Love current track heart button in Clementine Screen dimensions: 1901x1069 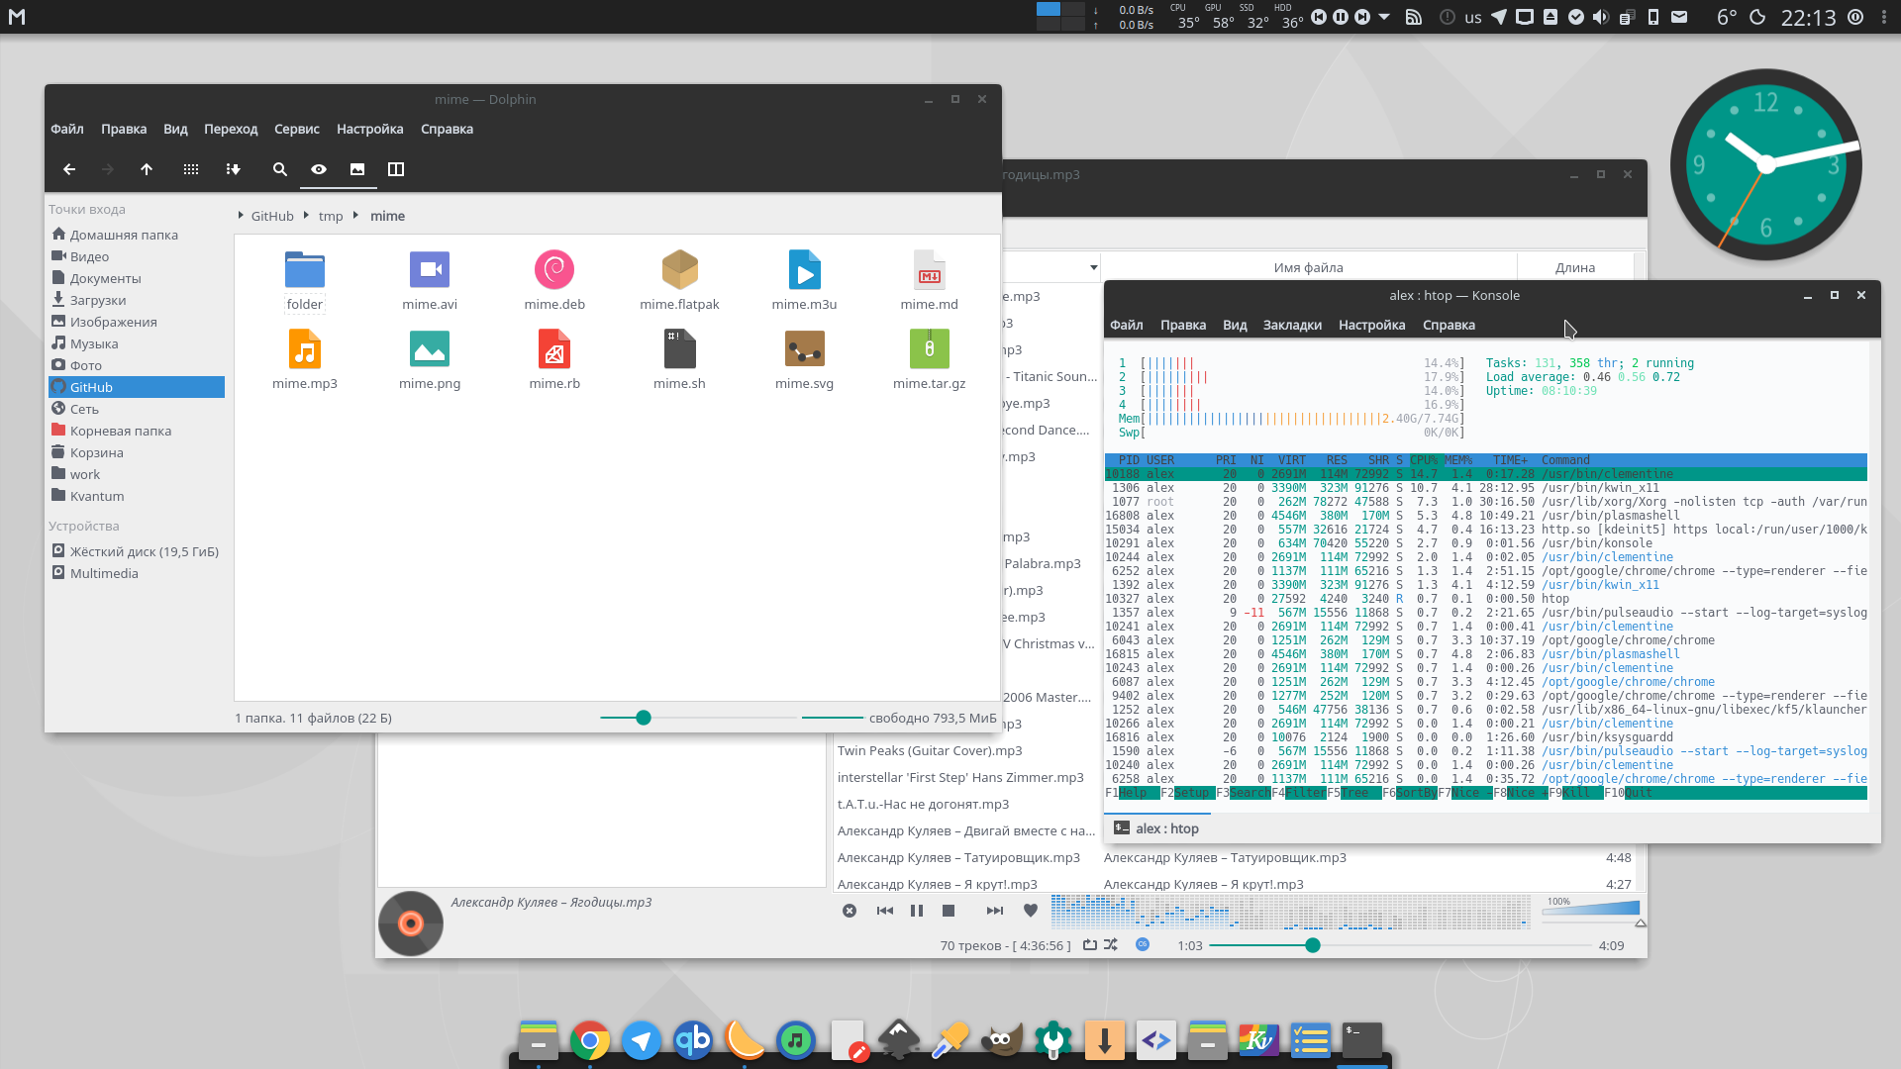[x=1031, y=911]
